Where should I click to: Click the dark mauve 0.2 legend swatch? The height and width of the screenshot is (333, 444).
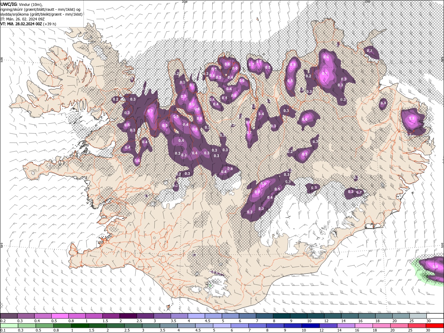(x=9, y=316)
